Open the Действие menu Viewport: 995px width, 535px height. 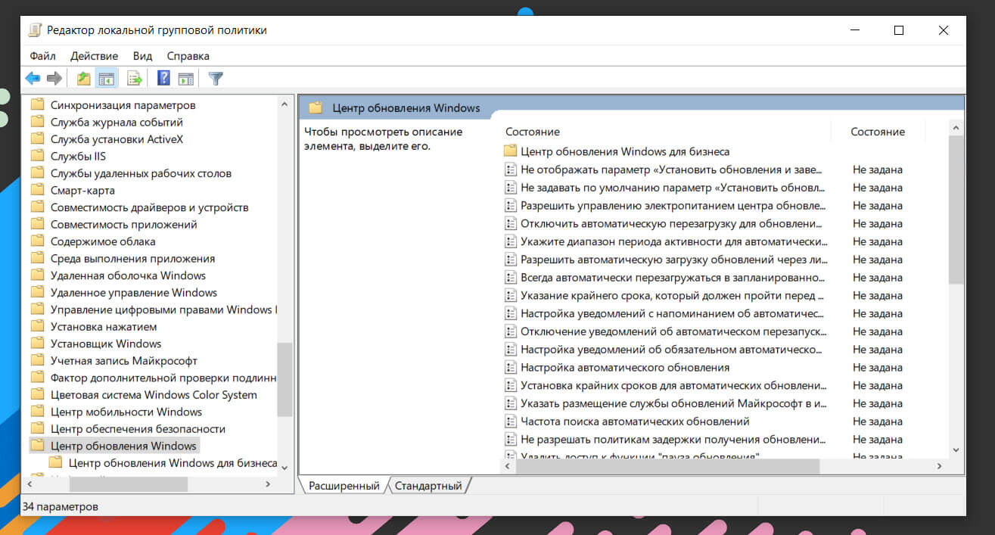95,56
